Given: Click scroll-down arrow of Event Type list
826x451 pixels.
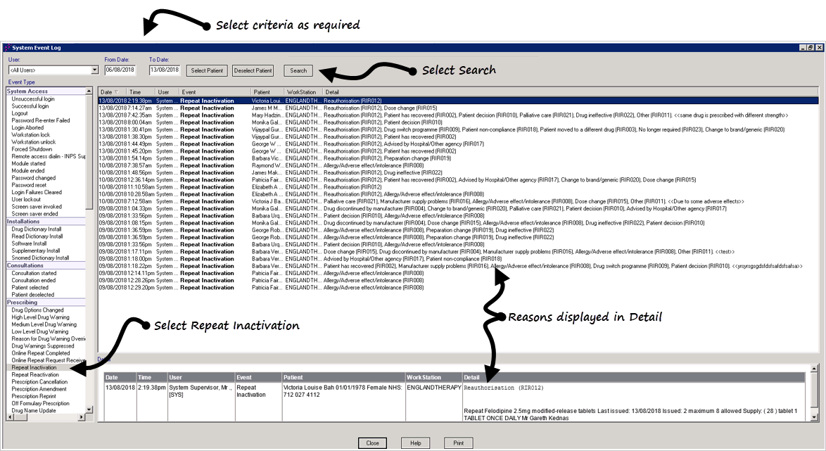Looking at the screenshot, I should [89, 409].
